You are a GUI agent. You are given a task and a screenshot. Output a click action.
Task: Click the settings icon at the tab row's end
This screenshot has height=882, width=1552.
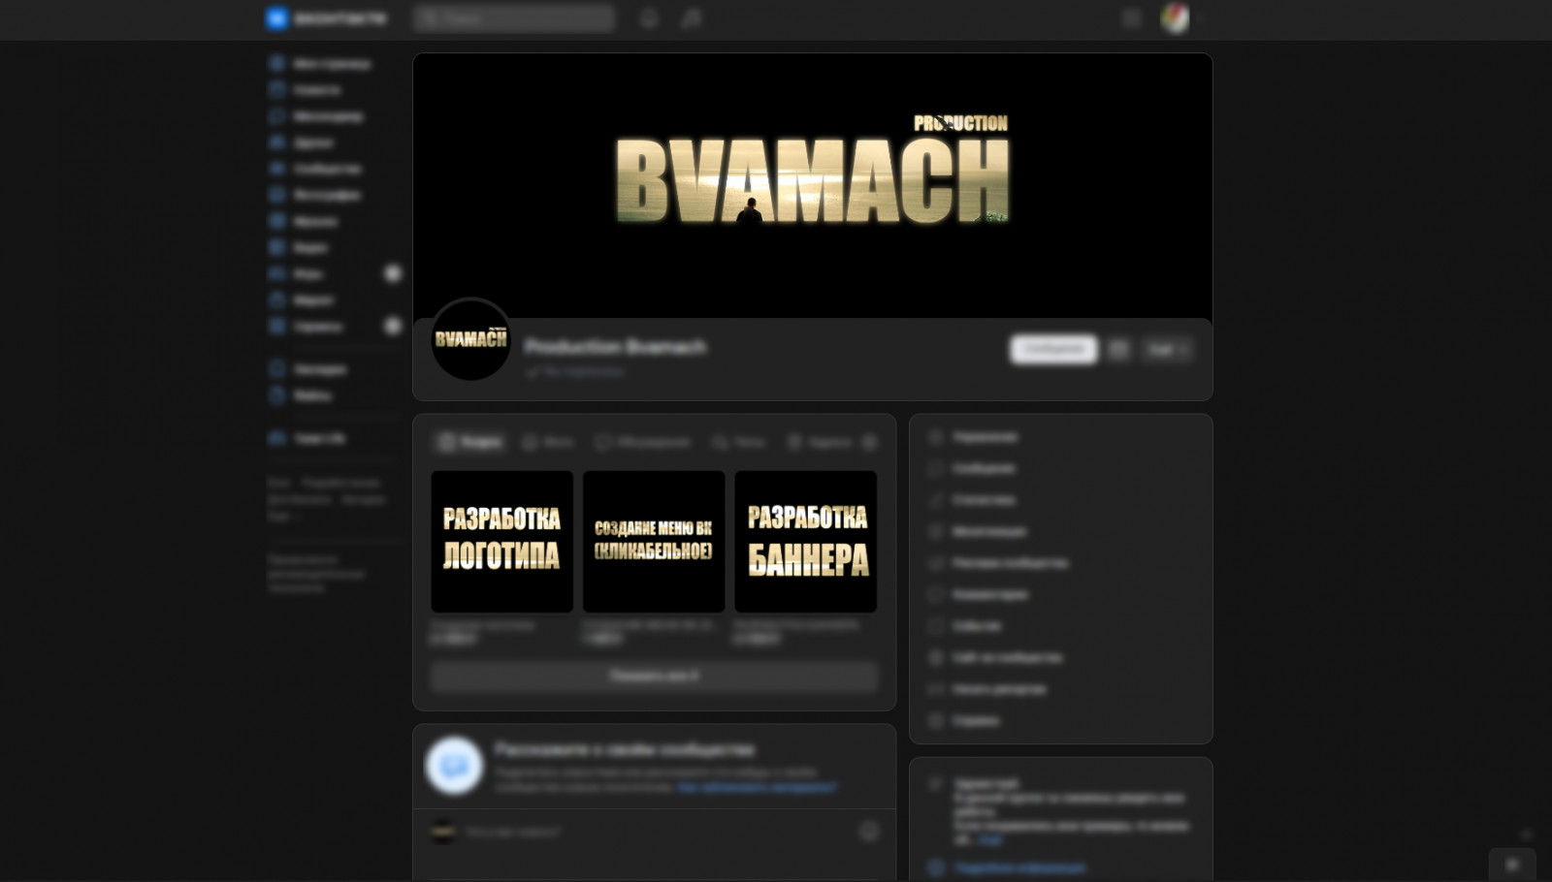pos(869,442)
